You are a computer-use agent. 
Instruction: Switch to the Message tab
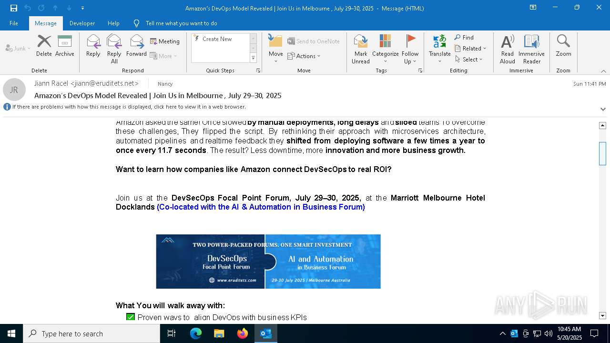46,23
